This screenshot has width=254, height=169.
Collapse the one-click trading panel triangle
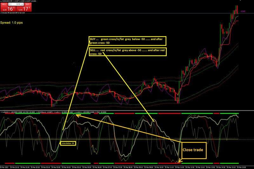1,1
